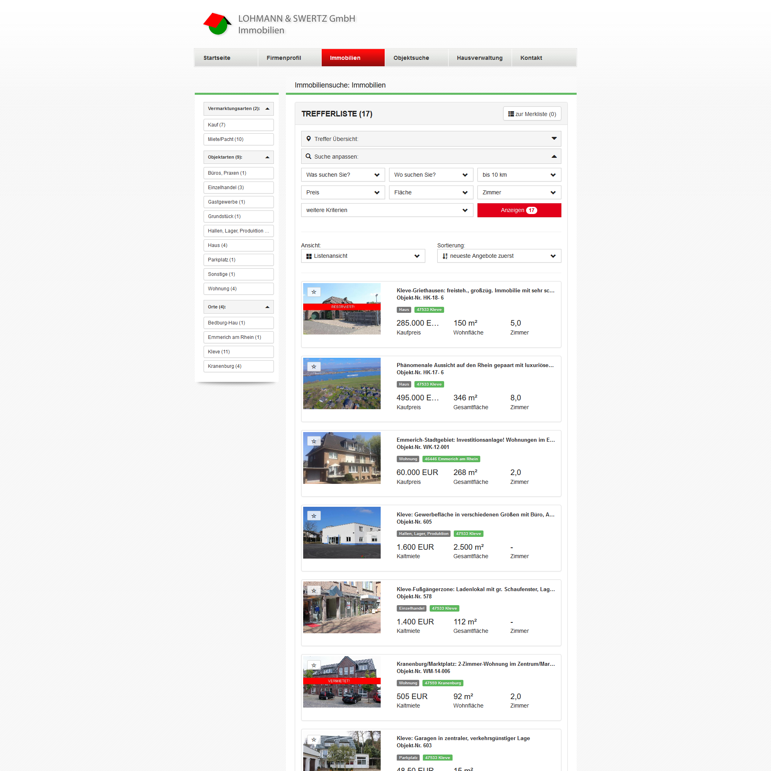The height and width of the screenshot is (771, 771).
Task: Toggle the Miete/Pacht (10) filter
Action: (239, 139)
